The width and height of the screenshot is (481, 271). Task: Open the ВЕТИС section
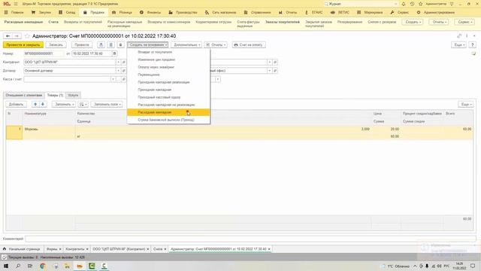(340, 12)
